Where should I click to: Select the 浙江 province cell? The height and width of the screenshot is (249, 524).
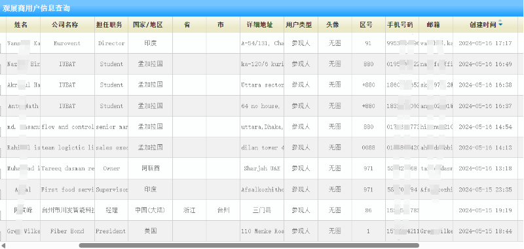point(189,210)
